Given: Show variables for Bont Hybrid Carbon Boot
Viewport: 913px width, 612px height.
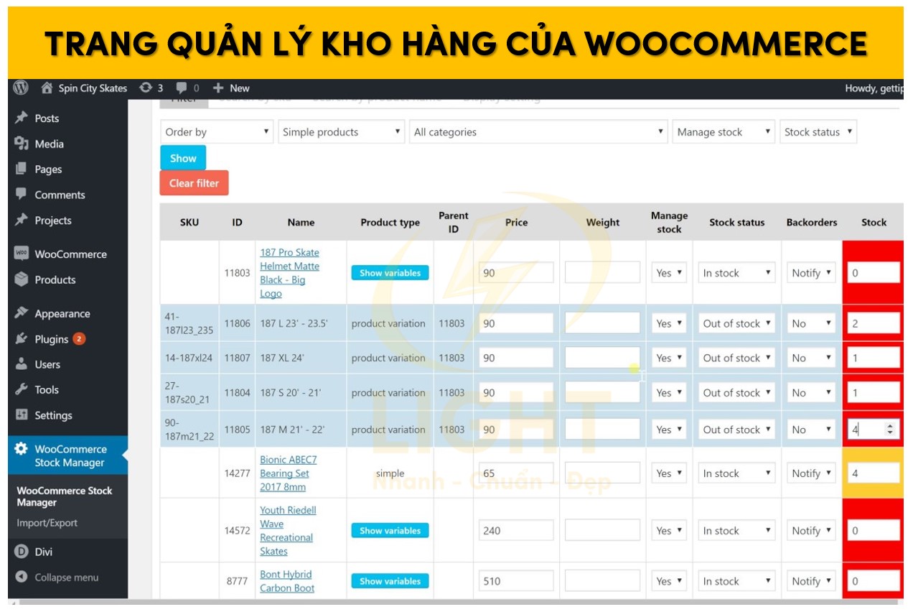Looking at the screenshot, I should click(x=390, y=581).
